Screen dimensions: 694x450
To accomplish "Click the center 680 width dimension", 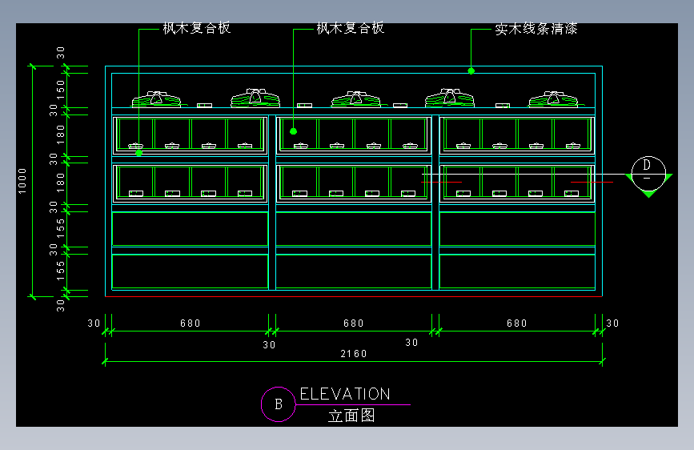I will pos(354,323).
